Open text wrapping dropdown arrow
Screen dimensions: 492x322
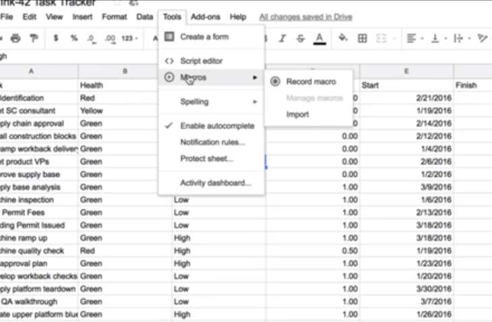coord(469,38)
